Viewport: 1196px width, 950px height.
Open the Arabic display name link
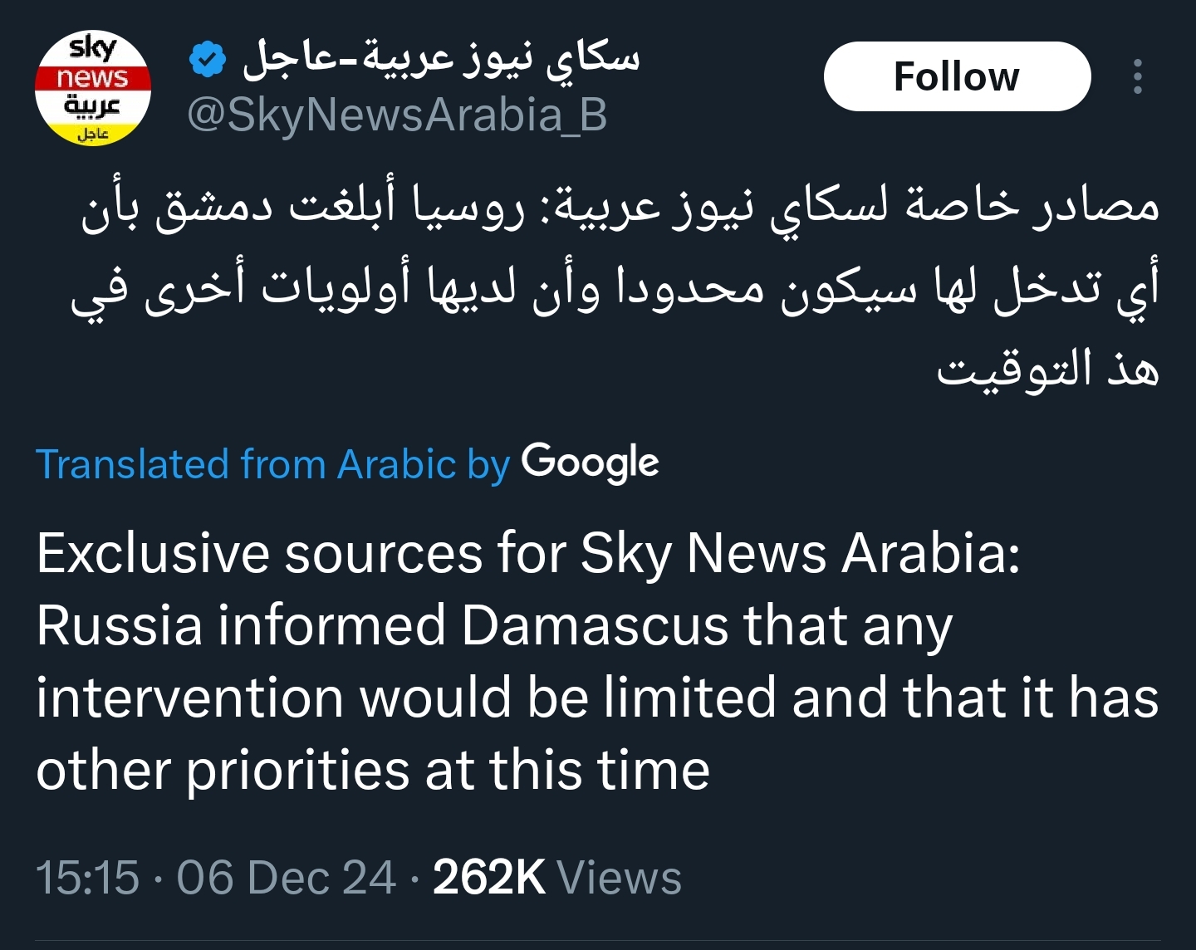tap(441, 59)
